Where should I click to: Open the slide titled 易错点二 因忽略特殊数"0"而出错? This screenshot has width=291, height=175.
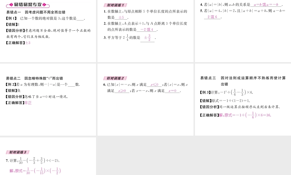(48, 99)
